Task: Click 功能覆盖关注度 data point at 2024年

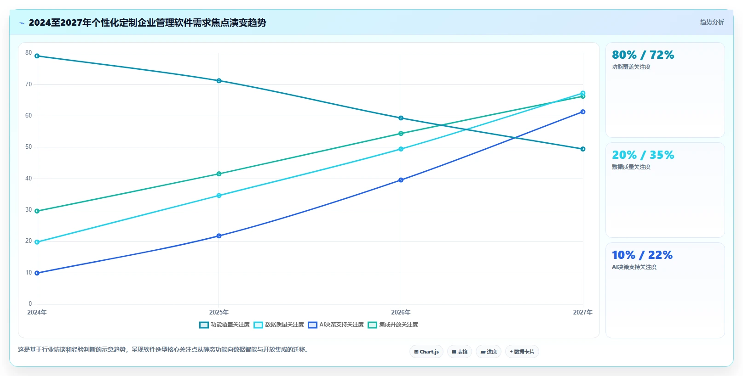Action: 37,56
